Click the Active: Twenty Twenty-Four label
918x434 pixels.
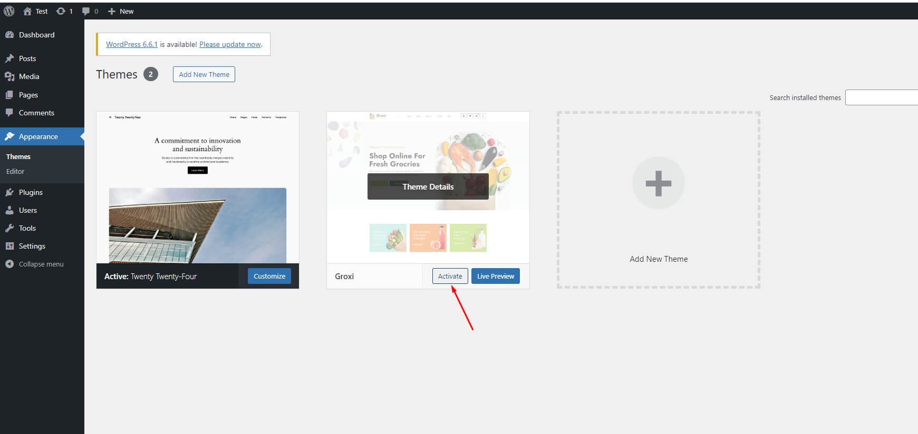click(x=150, y=276)
